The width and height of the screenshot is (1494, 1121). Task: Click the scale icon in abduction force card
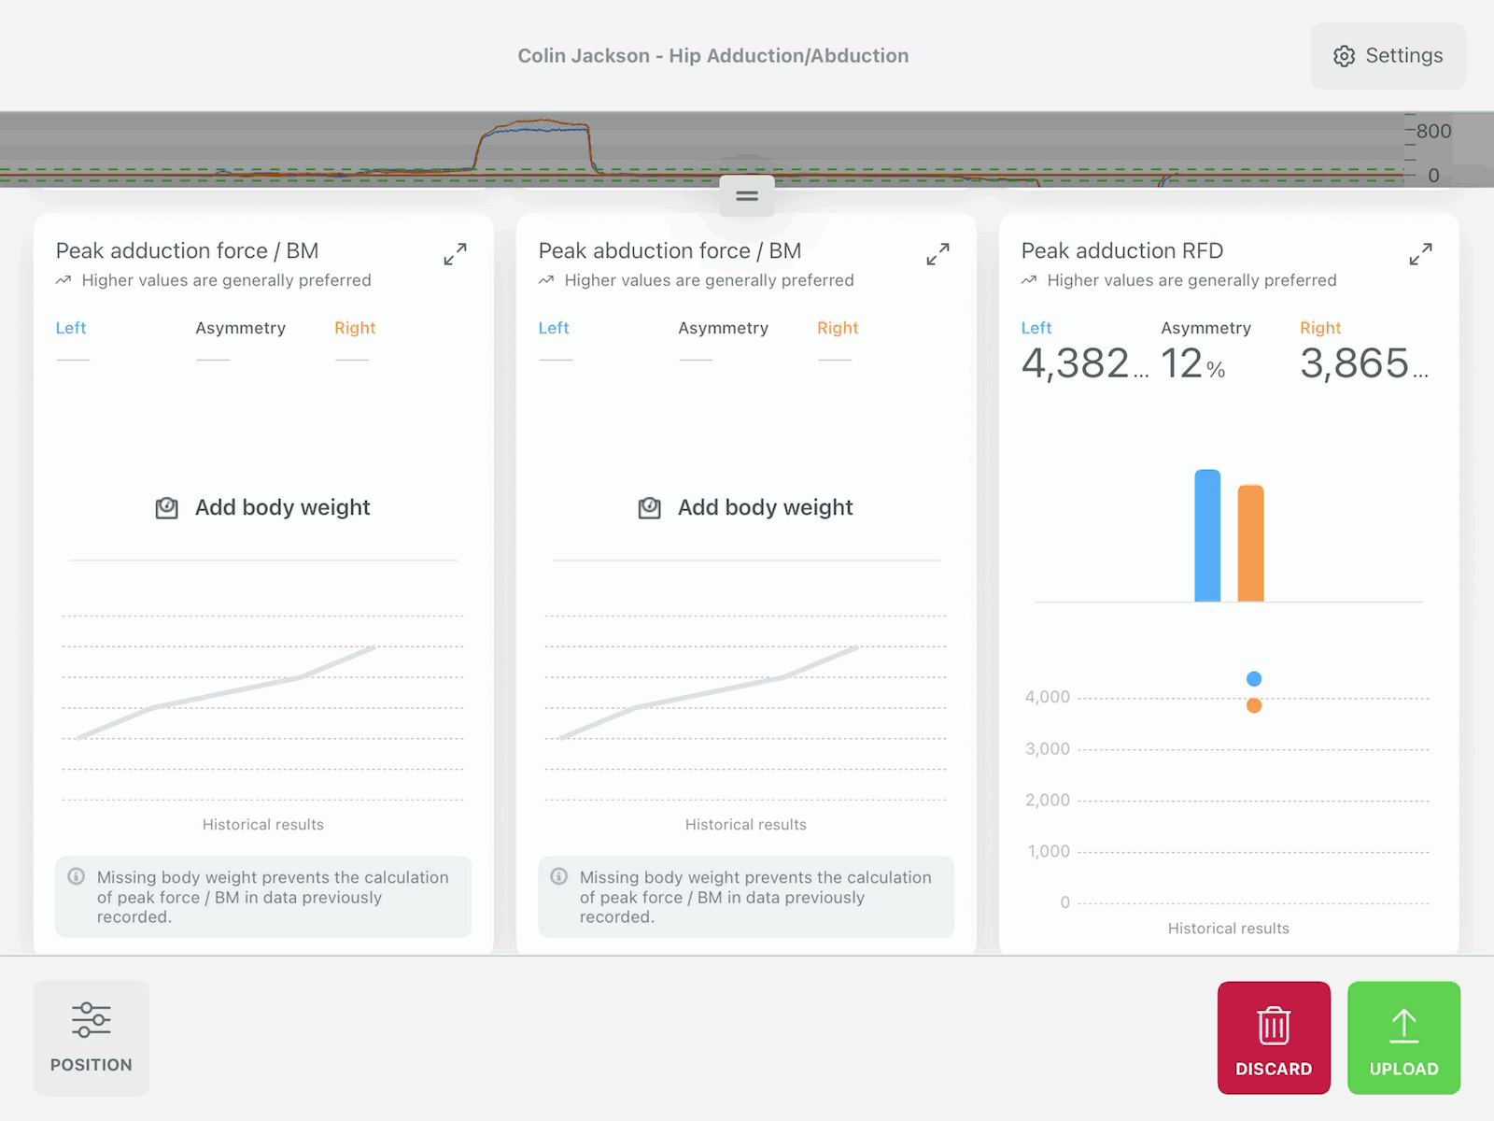(x=649, y=507)
